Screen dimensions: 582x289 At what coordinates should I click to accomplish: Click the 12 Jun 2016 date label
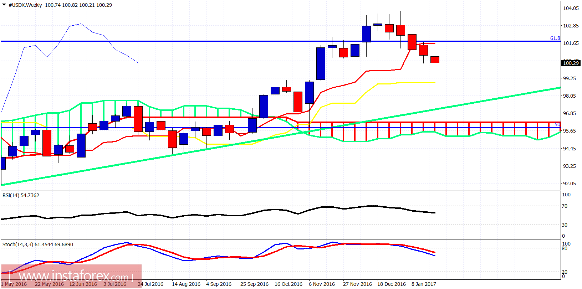coord(83,284)
